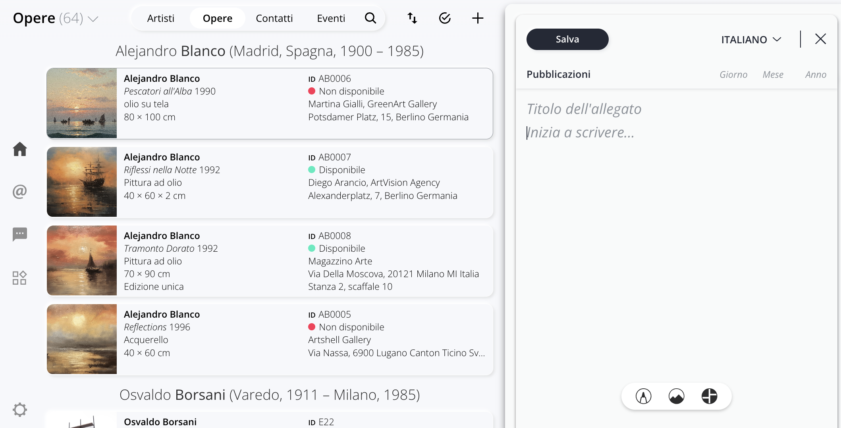Viewport: 841px width, 428px height.
Task: Open the ITALIANO language dropdown
Action: [x=751, y=40]
